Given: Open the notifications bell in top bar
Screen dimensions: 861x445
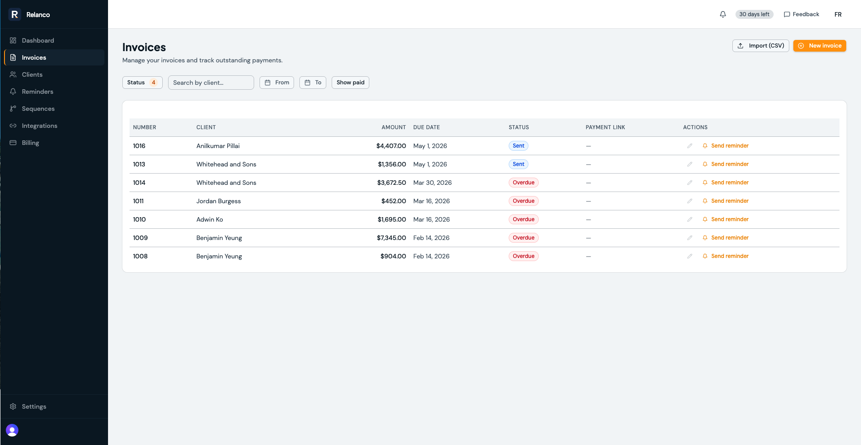Looking at the screenshot, I should (x=723, y=14).
